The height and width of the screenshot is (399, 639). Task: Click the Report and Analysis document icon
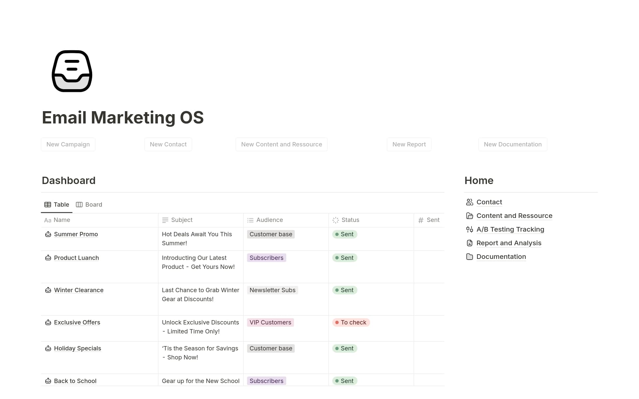click(469, 243)
